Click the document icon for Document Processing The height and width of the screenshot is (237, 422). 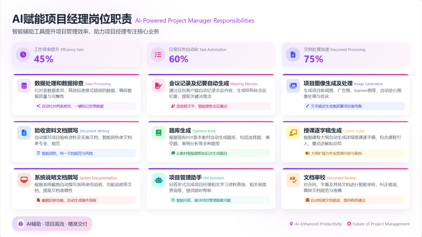click(x=293, y=54)
